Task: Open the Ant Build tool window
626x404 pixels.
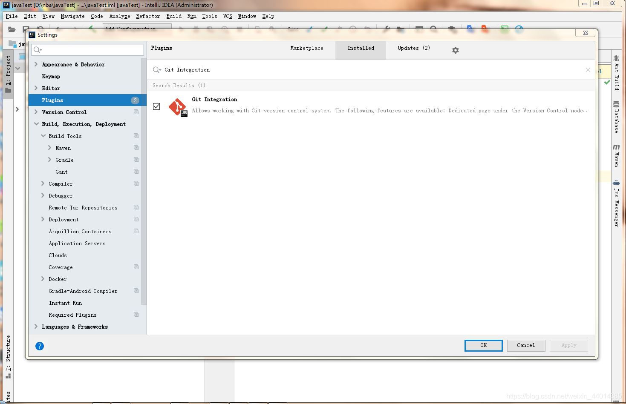Action: pos(616,73)
